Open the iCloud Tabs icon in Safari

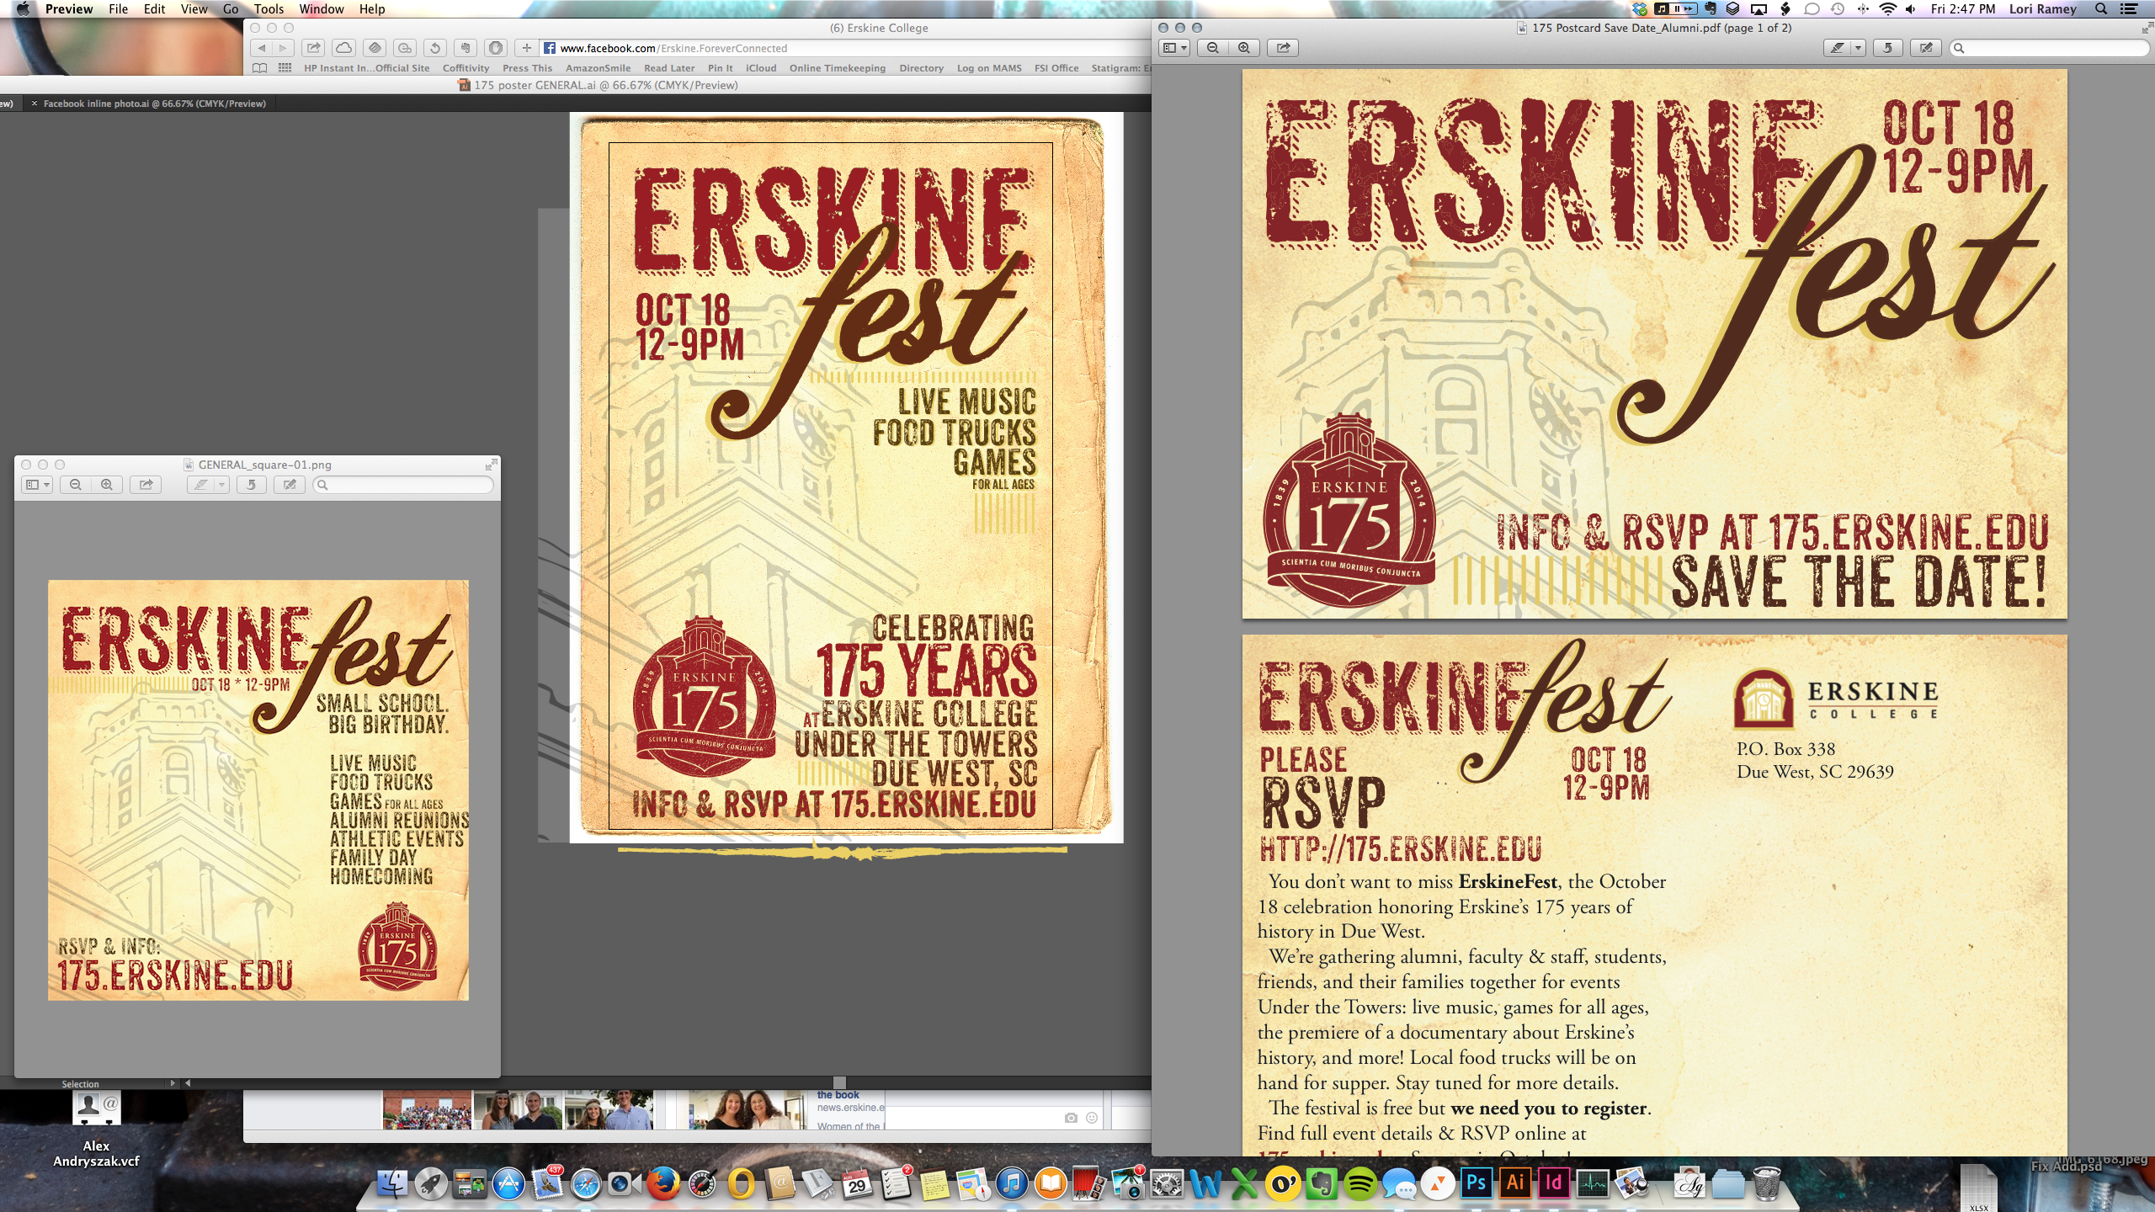(x=343, y=48)
